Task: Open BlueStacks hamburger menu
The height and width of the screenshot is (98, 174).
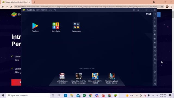Action: [138, 10]
